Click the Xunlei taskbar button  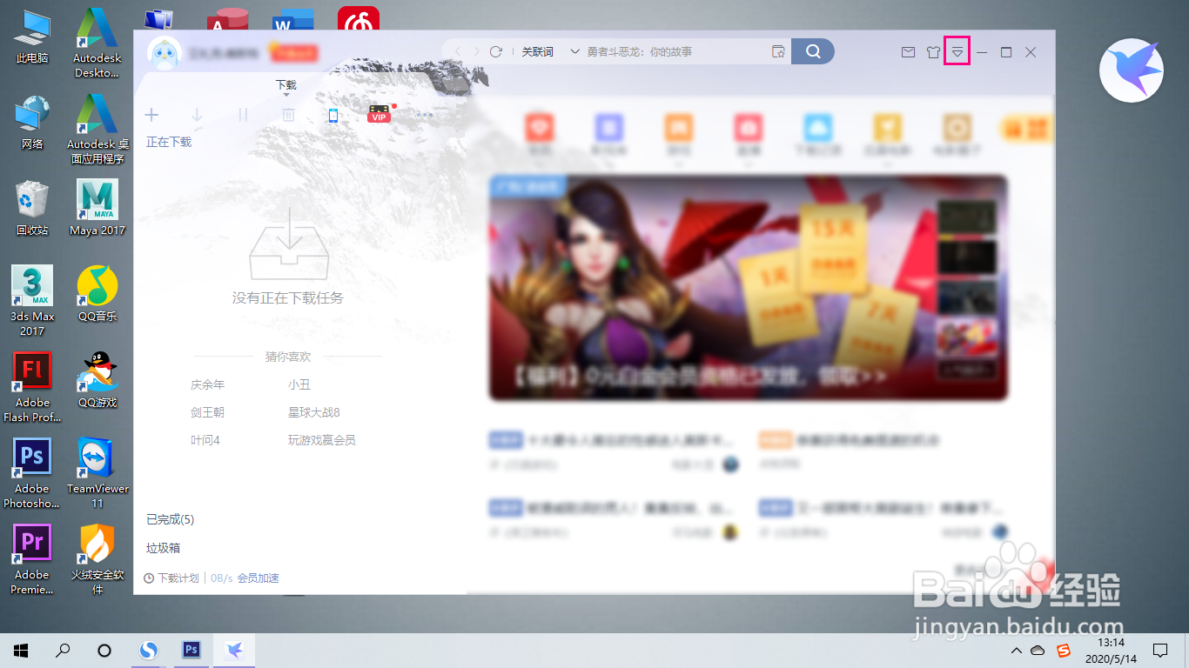pos(233,650)
